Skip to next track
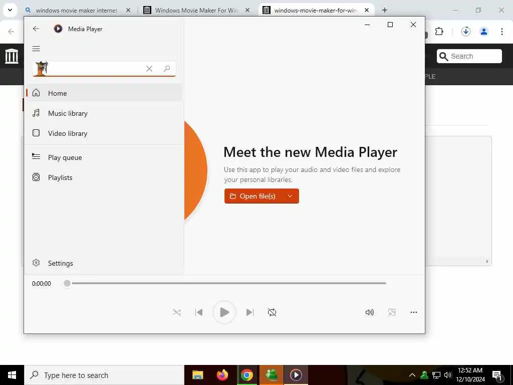 click(249, 312)
